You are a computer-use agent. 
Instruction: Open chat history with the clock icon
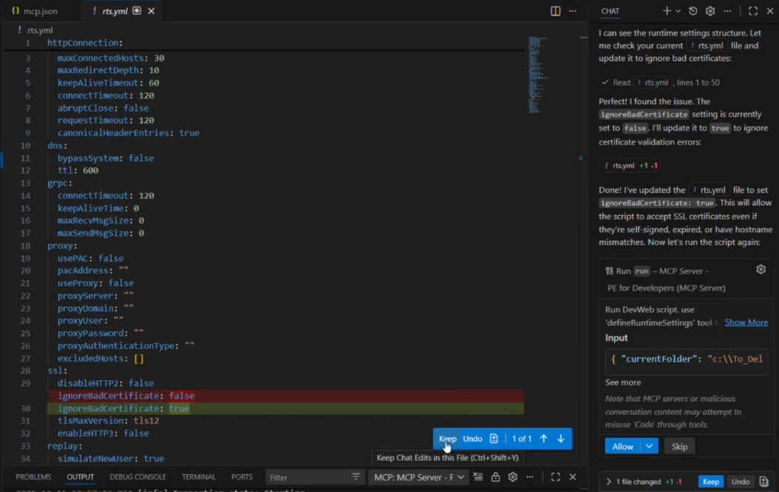pos(693,11)
